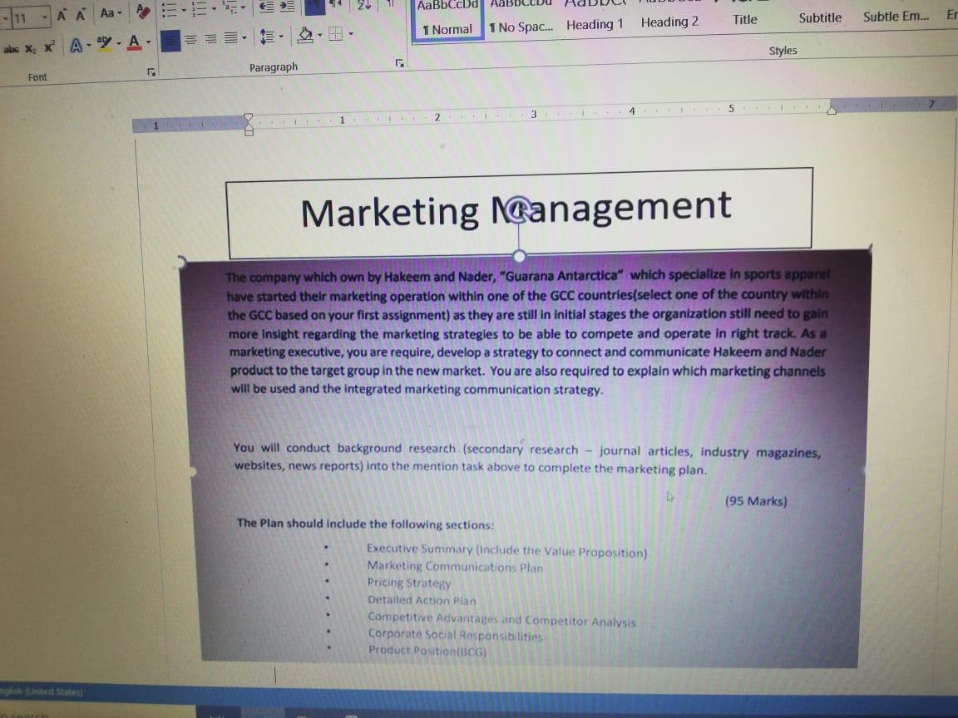Open the borders dropdown arrow
The width and height of the screenshot is (958, 718).
pos(351,33)
